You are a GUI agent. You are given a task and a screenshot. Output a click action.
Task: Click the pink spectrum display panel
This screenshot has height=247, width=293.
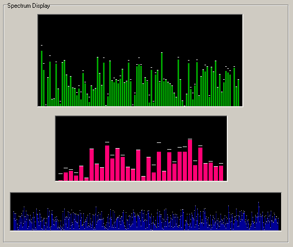point(141,149)
